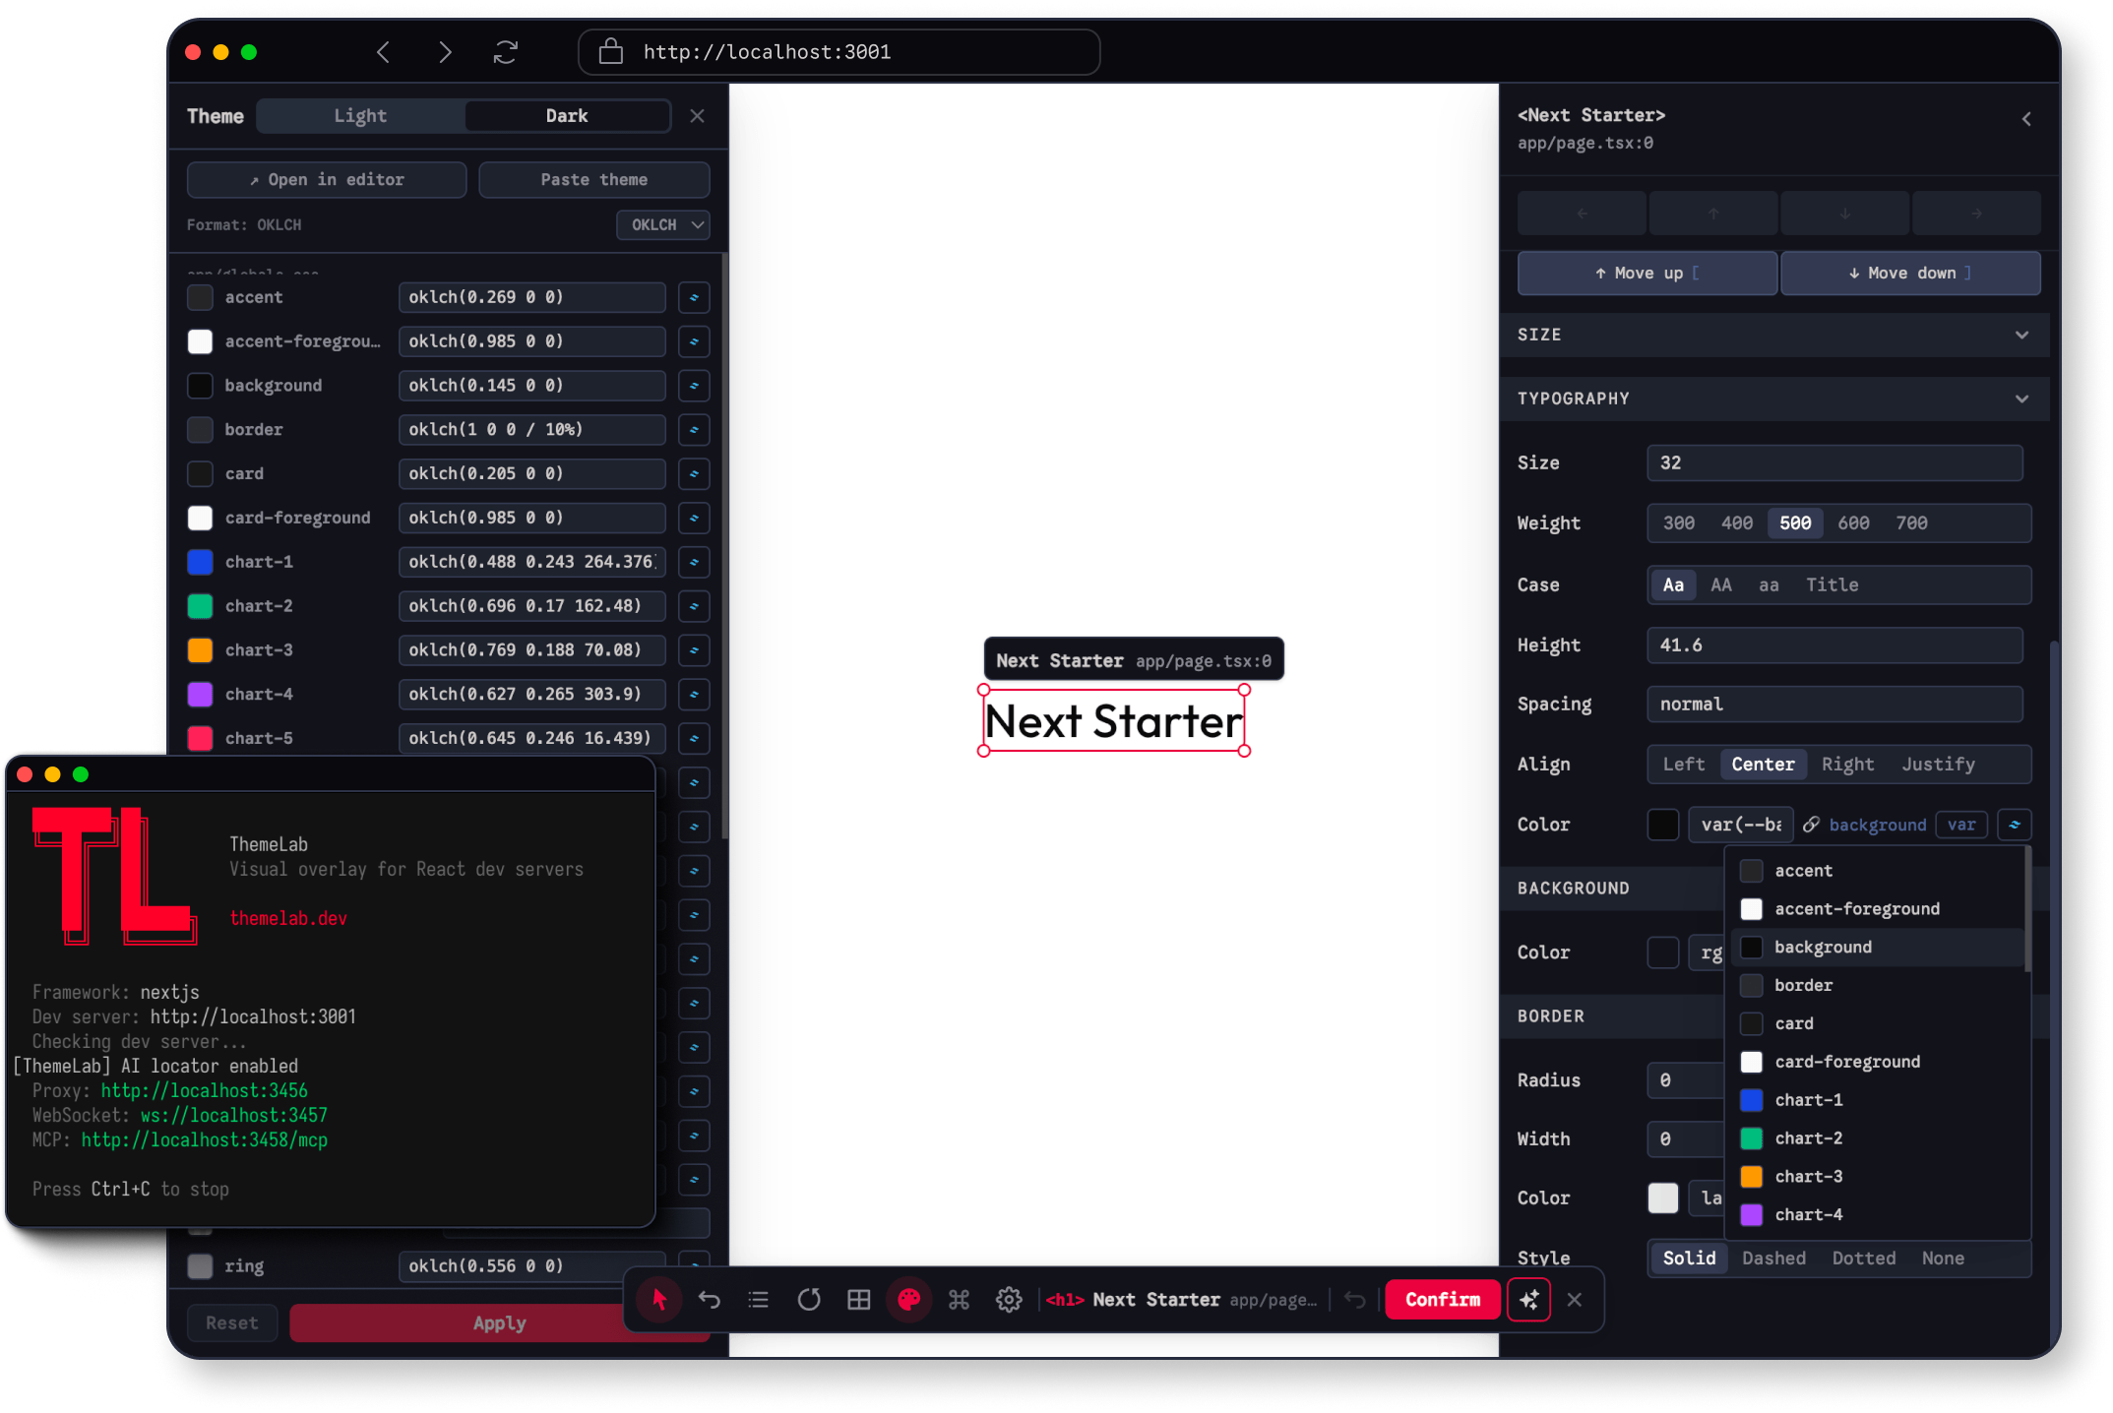Click the undo arrow next to pointer tool

click(x=710, y=1300)
